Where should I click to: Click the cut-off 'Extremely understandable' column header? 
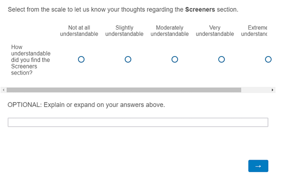click(x=254, y=31)
